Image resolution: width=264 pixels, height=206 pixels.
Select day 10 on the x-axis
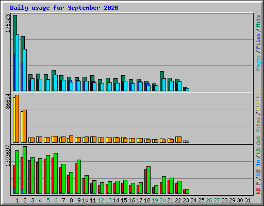pos(85,200)
